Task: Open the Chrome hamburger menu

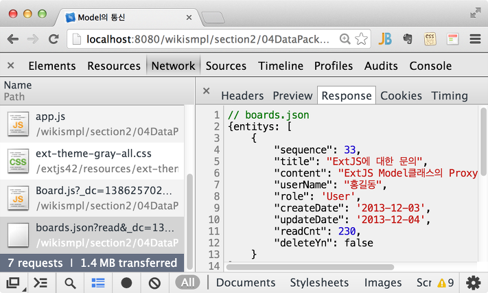Action: pos(475,39)
